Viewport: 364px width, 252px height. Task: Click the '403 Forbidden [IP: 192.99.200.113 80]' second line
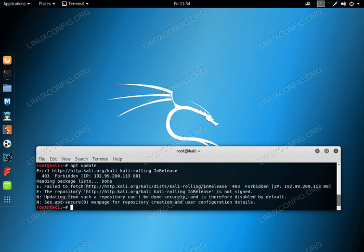(x=91, y=176)
